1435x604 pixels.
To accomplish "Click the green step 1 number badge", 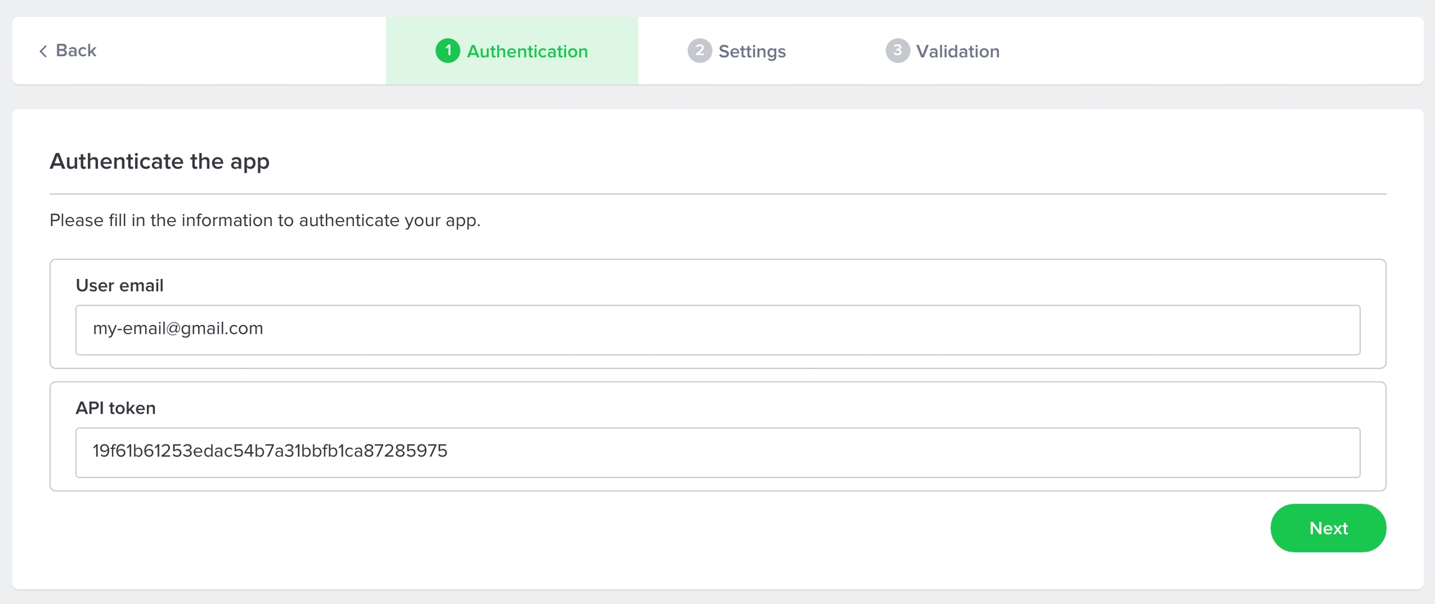I will [x=448, y=50].
